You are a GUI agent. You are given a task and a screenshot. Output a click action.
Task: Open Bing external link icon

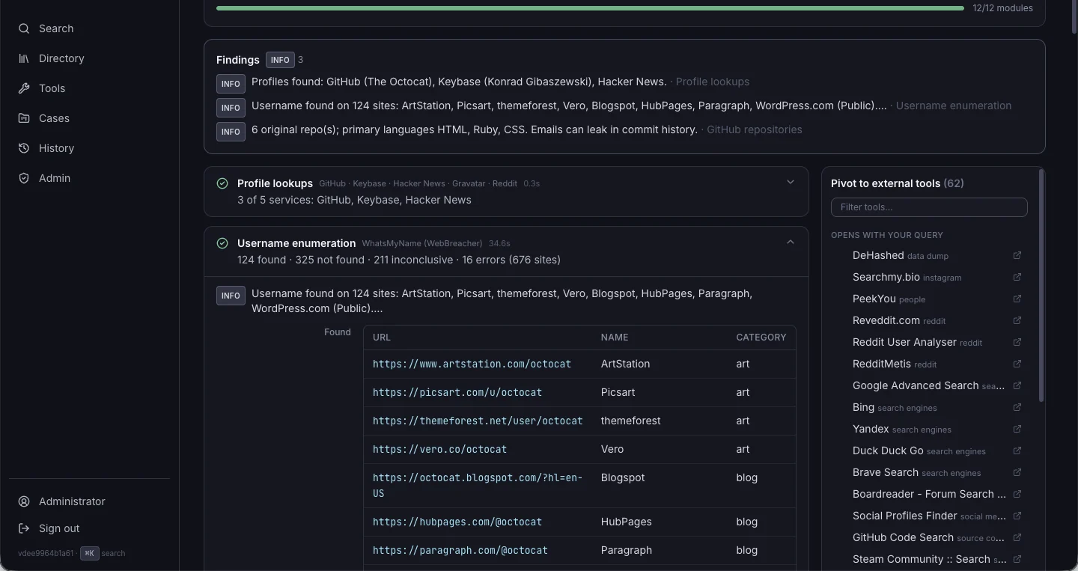pyautogui.click(x=1017, y=407)
